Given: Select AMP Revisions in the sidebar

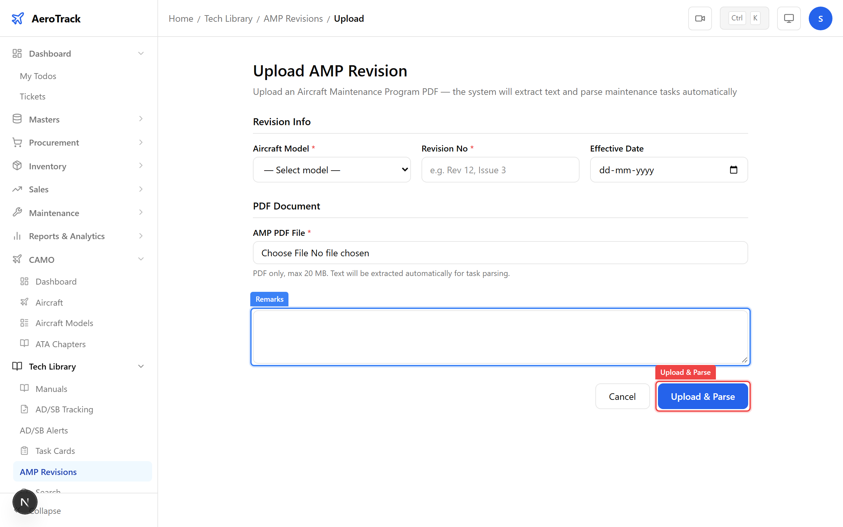Looking at the screenshot, I should [48, 472].
